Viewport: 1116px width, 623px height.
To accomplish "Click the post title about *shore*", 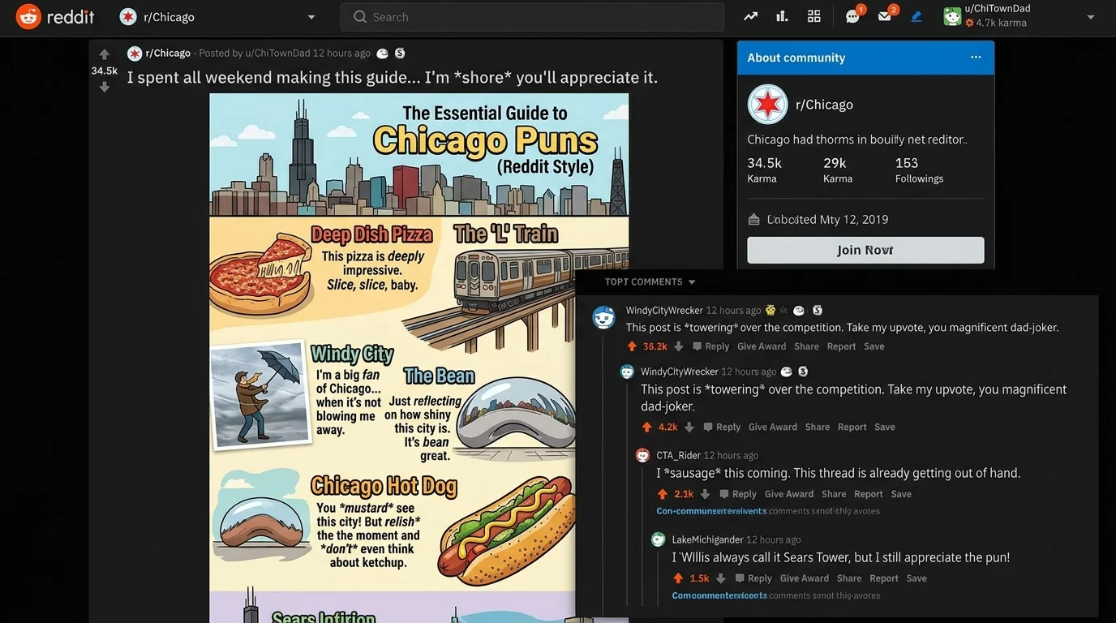I will [393, 77].
